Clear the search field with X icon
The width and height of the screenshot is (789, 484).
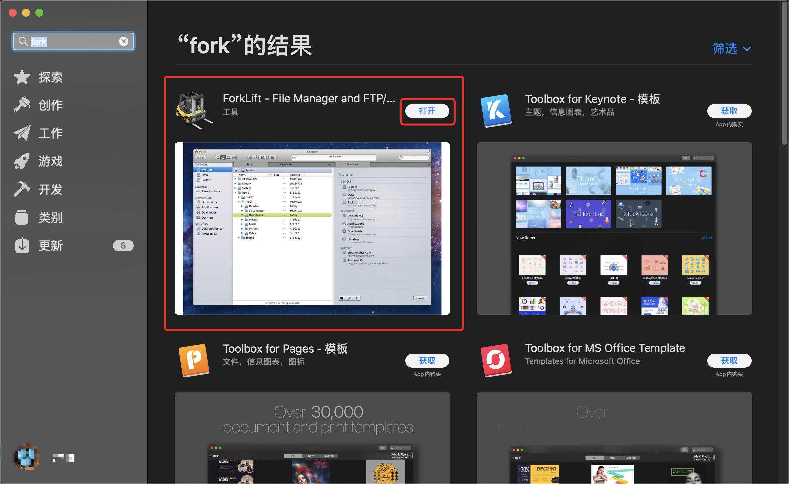124,41
